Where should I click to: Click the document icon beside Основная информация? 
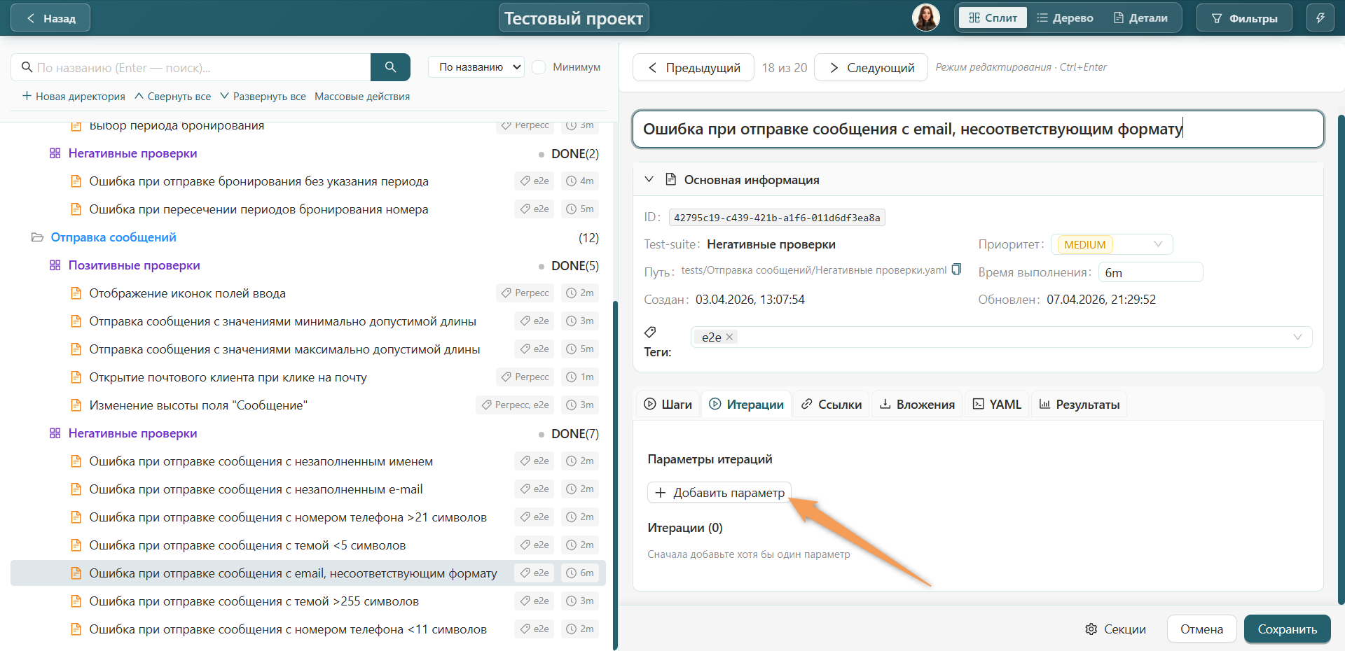point(670,179)
